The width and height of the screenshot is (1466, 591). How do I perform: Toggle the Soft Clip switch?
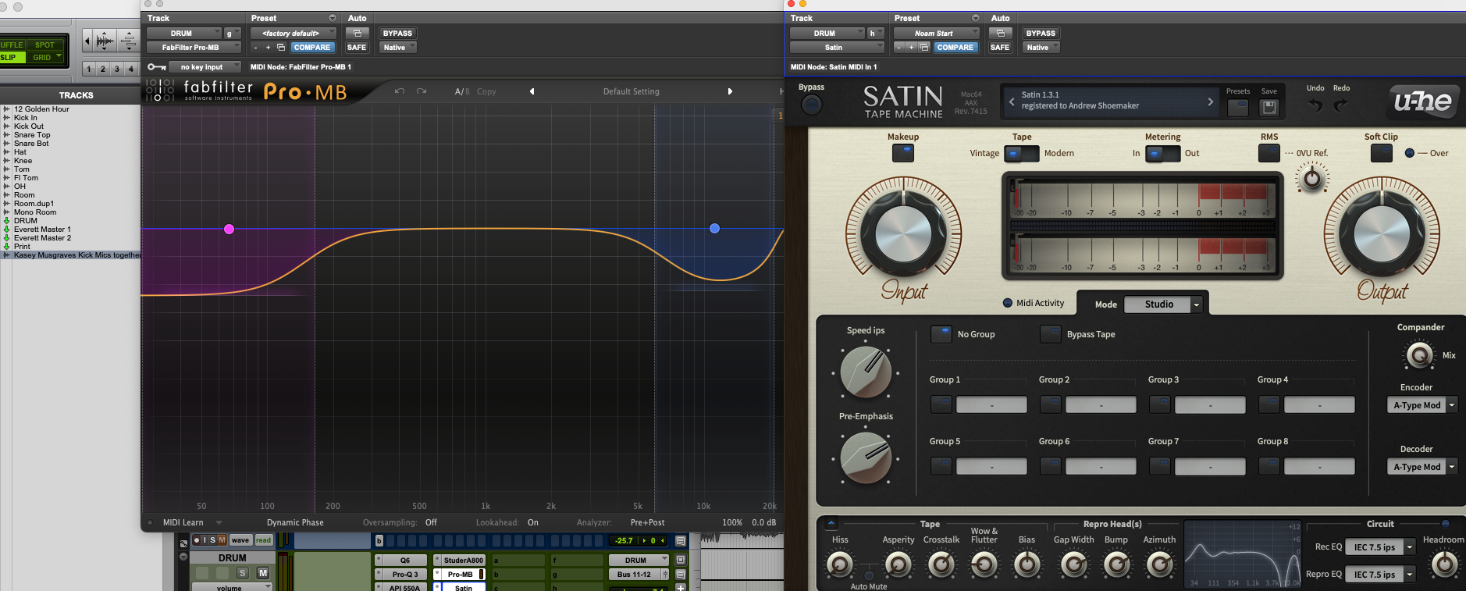1381,152
